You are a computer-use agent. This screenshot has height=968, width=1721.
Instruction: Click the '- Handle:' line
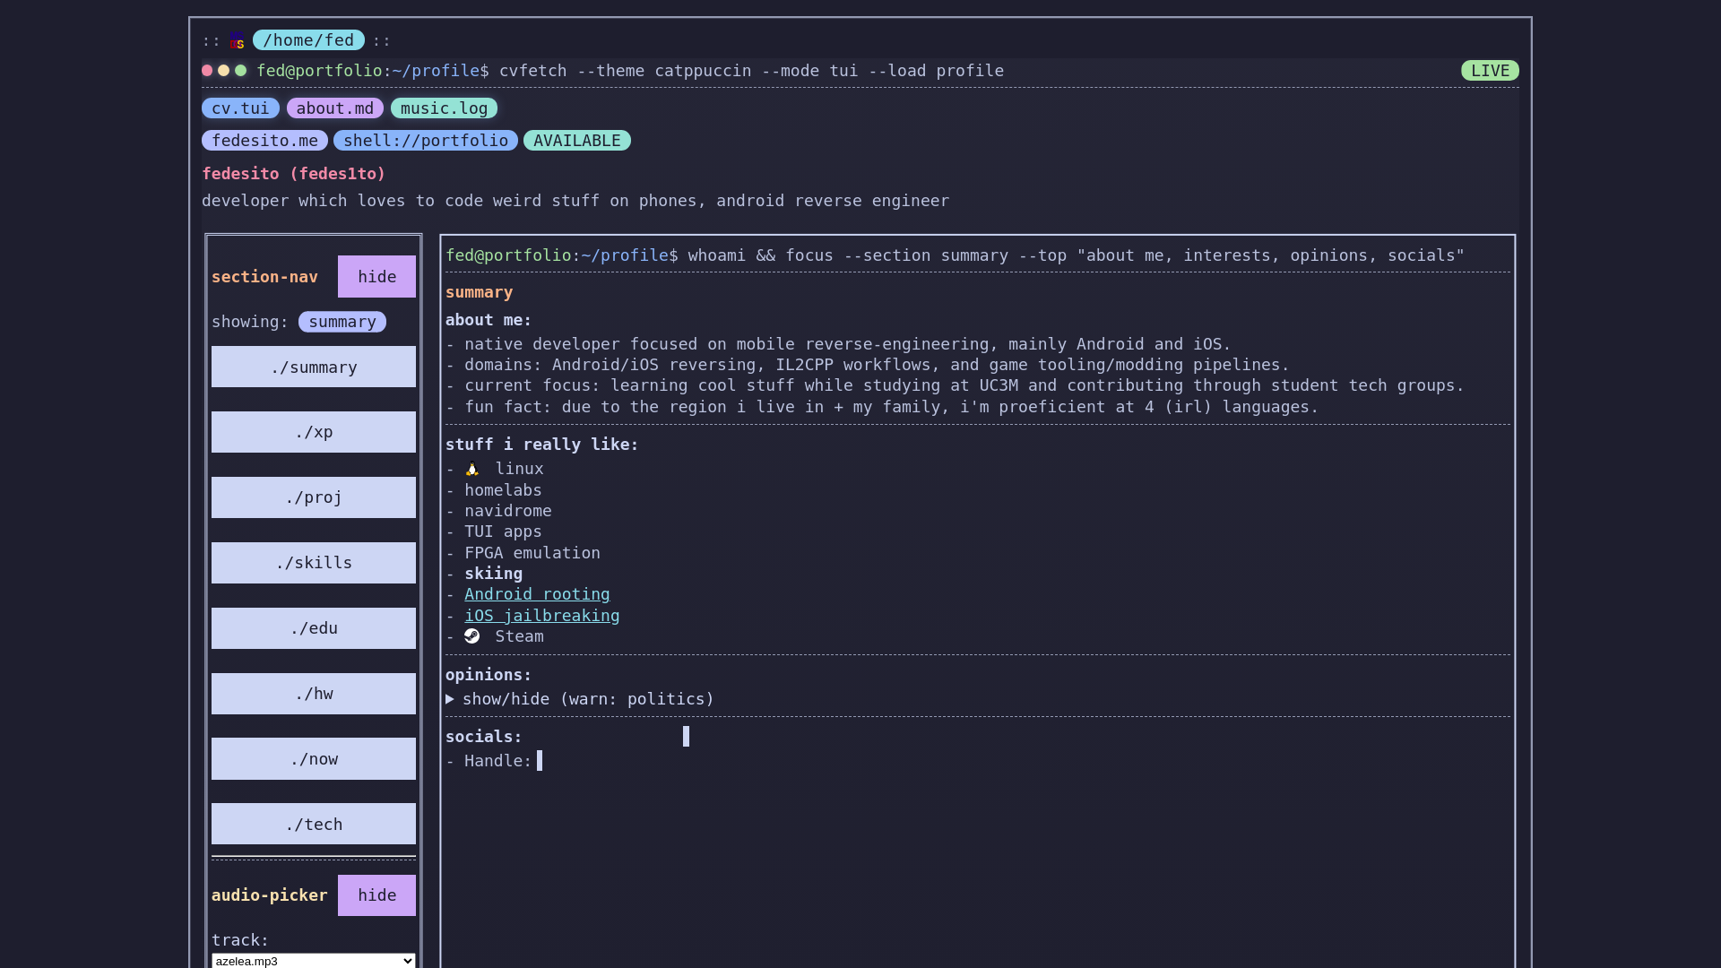(489, 761)
